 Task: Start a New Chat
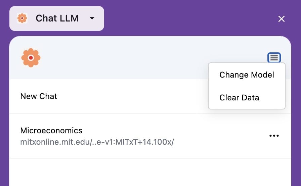coord(39,96)
